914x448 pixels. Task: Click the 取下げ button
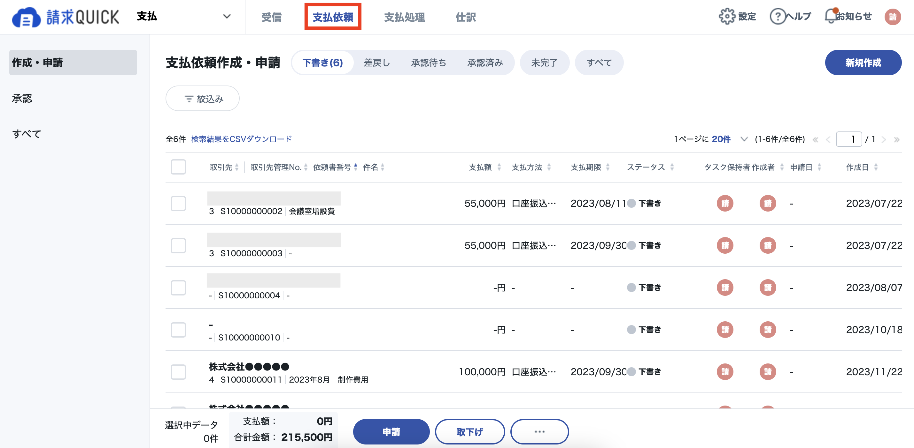tap(470, 432)
